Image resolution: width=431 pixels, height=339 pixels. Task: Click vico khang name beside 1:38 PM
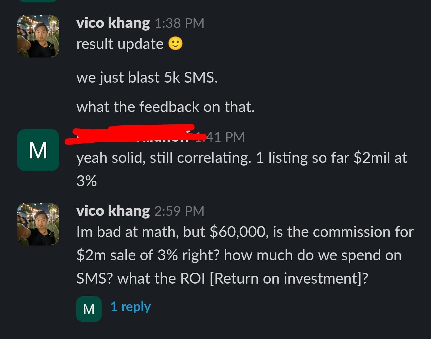(113, 23)
